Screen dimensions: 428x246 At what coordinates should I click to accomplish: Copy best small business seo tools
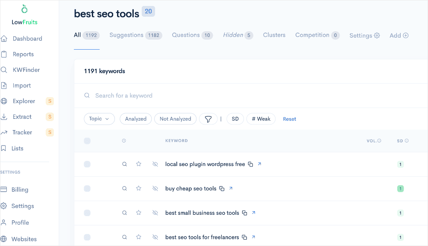click(245, 213)
